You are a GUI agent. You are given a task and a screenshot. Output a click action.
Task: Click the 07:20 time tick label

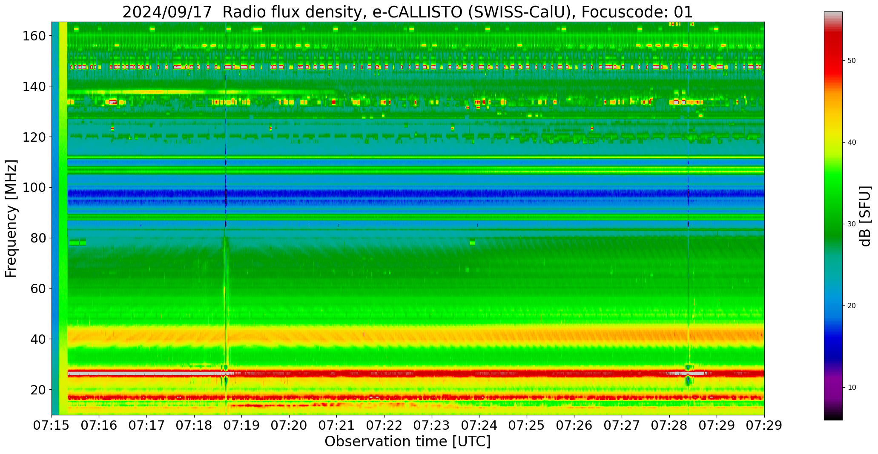pyautogui.click(x=290, y=425)
